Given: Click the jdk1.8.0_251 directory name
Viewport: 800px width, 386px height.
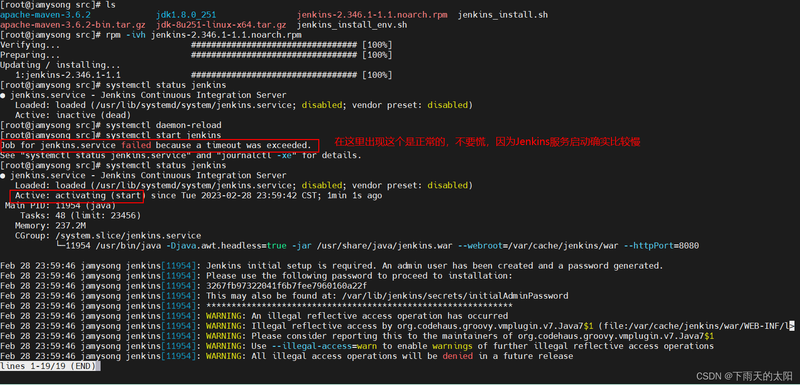Looking at the screenshot, I should (186, 15).
